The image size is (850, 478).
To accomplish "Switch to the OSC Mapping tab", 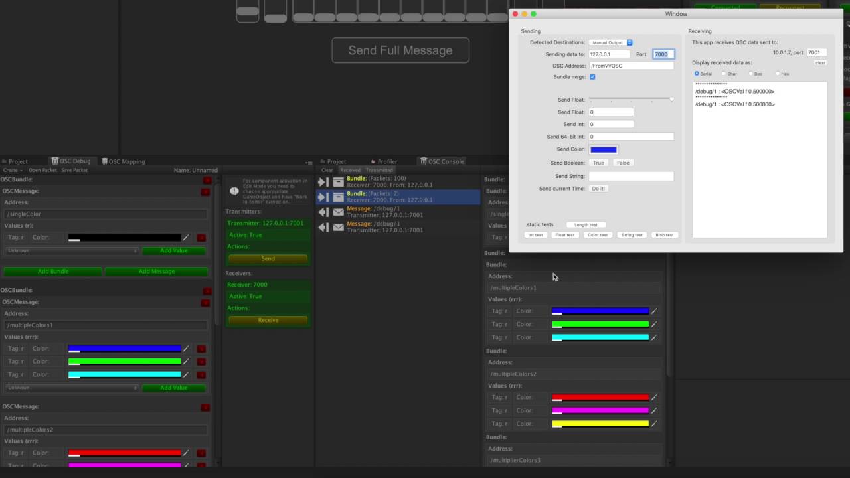I will [x=122, y=161].
